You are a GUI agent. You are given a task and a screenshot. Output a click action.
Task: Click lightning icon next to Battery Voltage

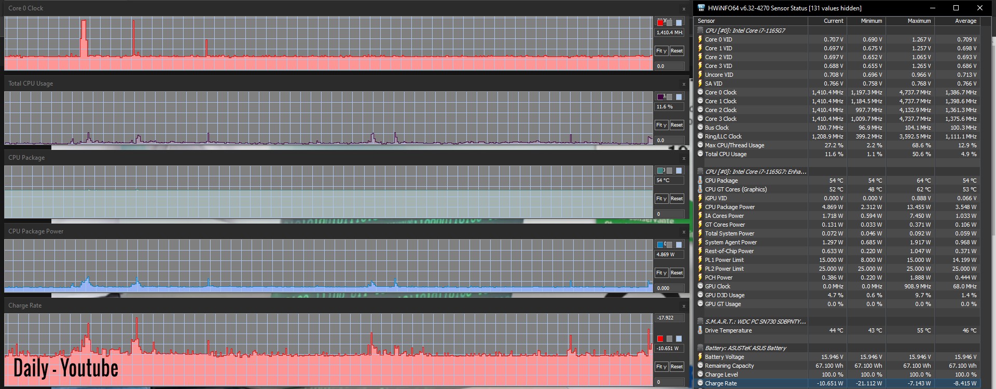pyautogui.click(x=700, y=357)
